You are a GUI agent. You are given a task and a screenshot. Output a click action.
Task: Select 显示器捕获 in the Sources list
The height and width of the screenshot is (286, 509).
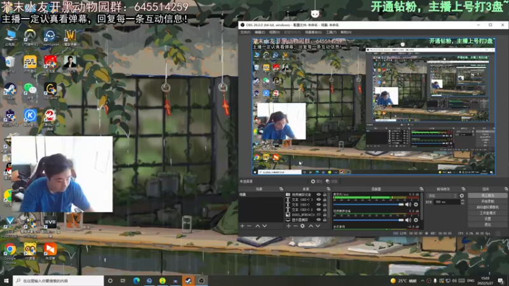pyautogui.click(x=300, y=219)
